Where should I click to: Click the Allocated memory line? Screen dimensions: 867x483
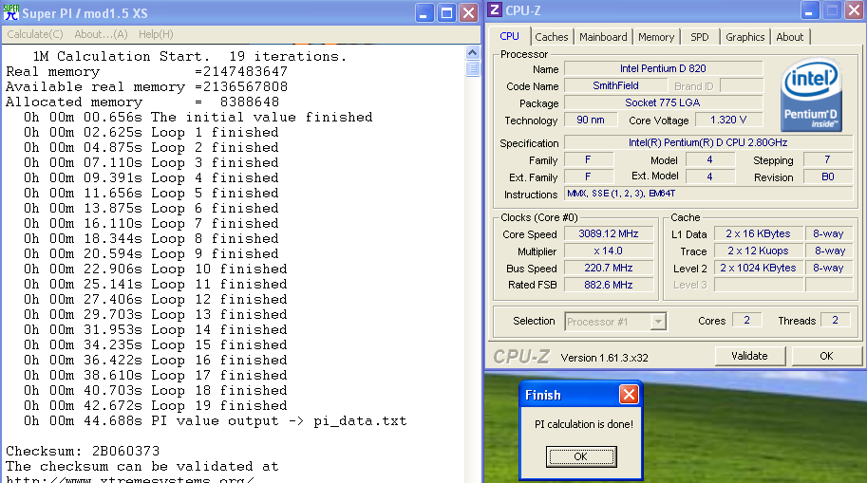coord(142,102)
